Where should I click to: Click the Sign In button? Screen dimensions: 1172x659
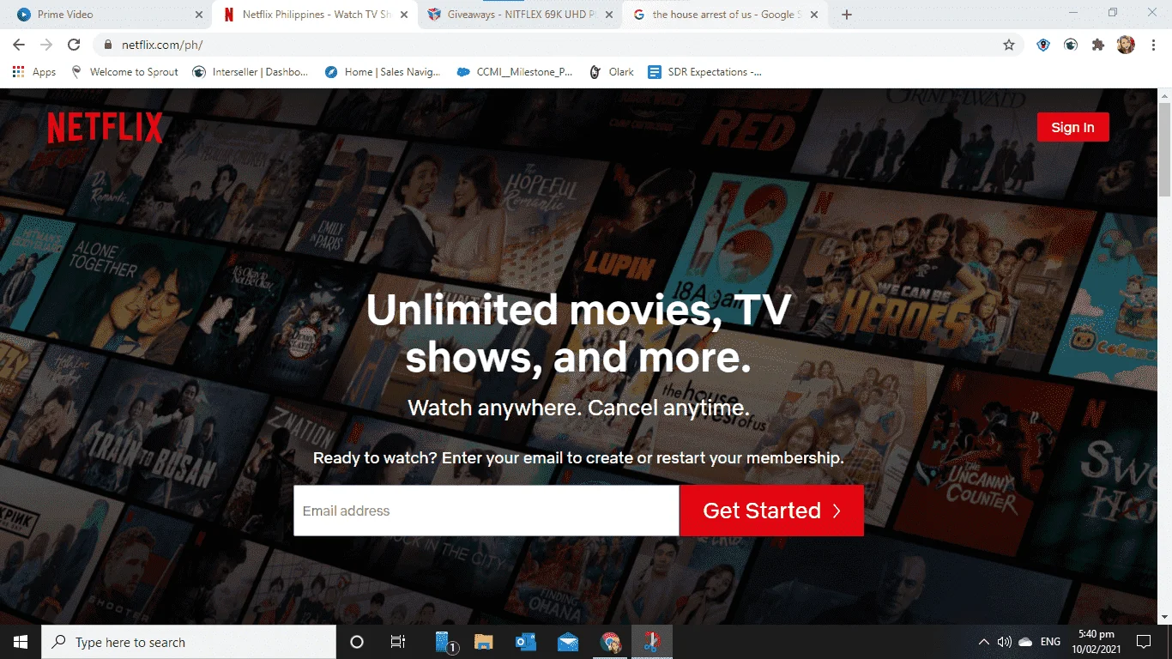click(x=1072, y=127)
